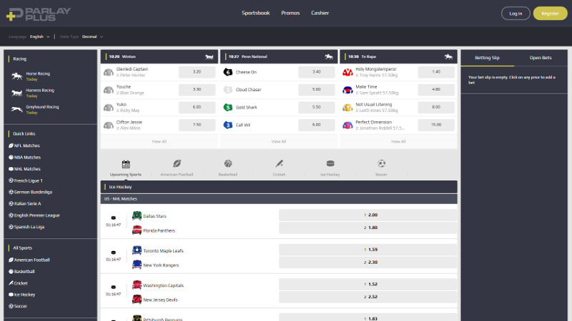Screen dimensions: 572x321
Task: Select Clifton Jessie odds 7.50
Action: tap(197, 125)
